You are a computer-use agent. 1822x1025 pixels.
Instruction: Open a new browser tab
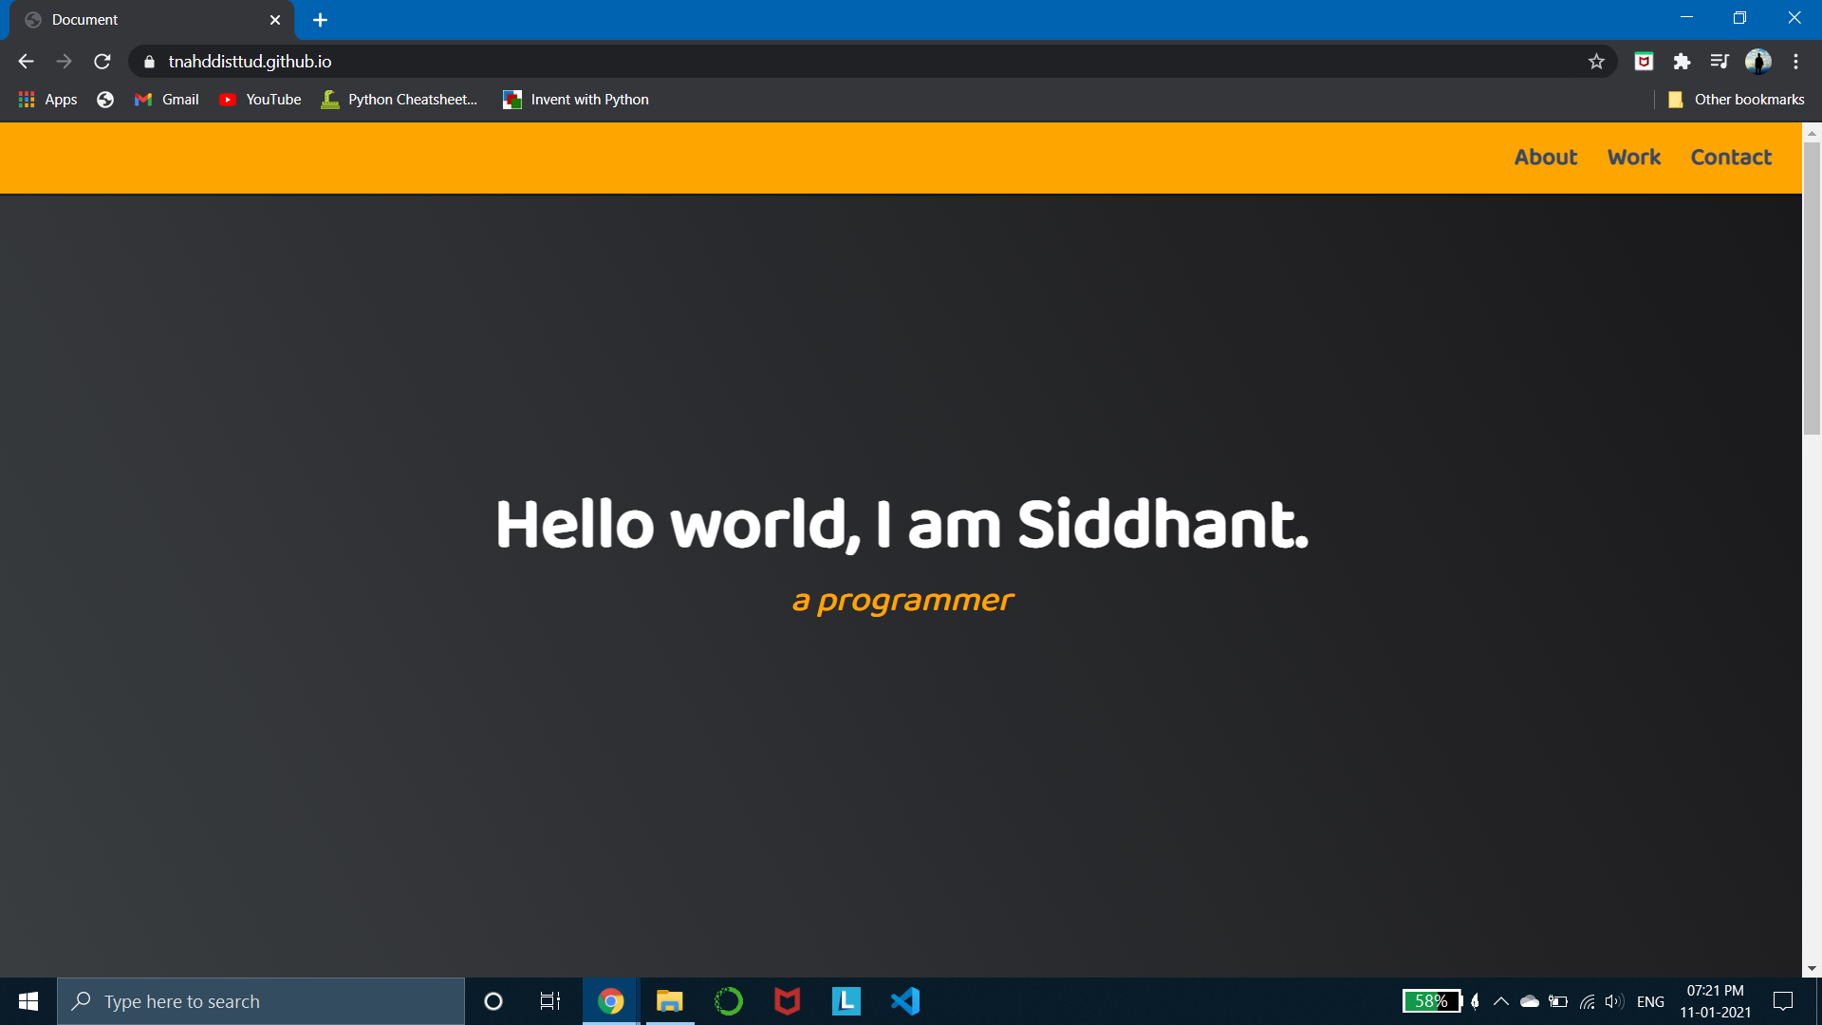(320, 20)
